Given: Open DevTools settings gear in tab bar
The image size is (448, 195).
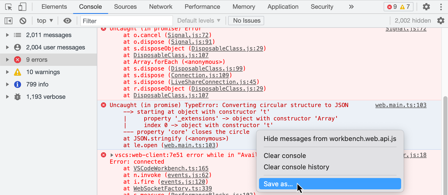Looking at the screenshot, I should tap(426, 7).
